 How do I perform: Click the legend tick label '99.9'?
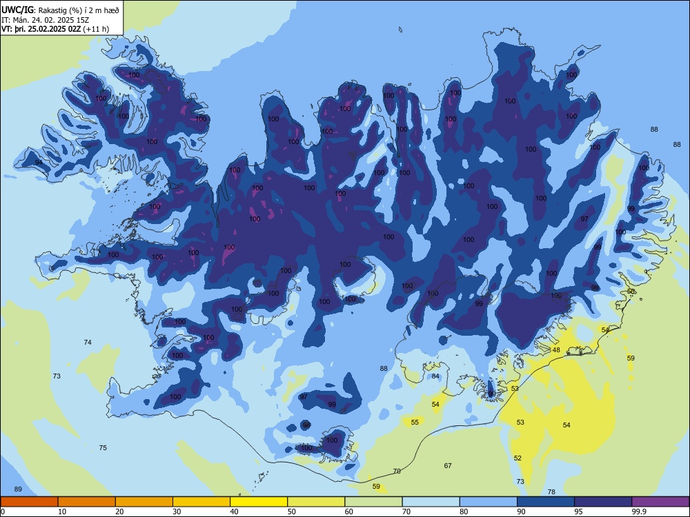[x=639, y=511]
